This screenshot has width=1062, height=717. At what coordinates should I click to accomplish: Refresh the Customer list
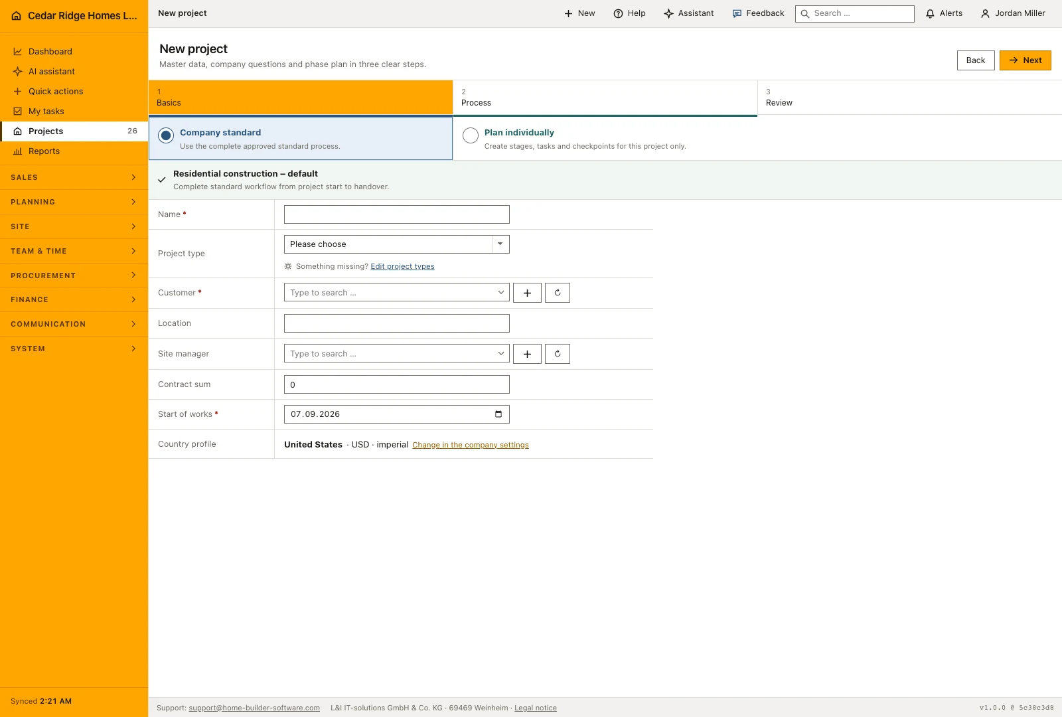(558, 293)
